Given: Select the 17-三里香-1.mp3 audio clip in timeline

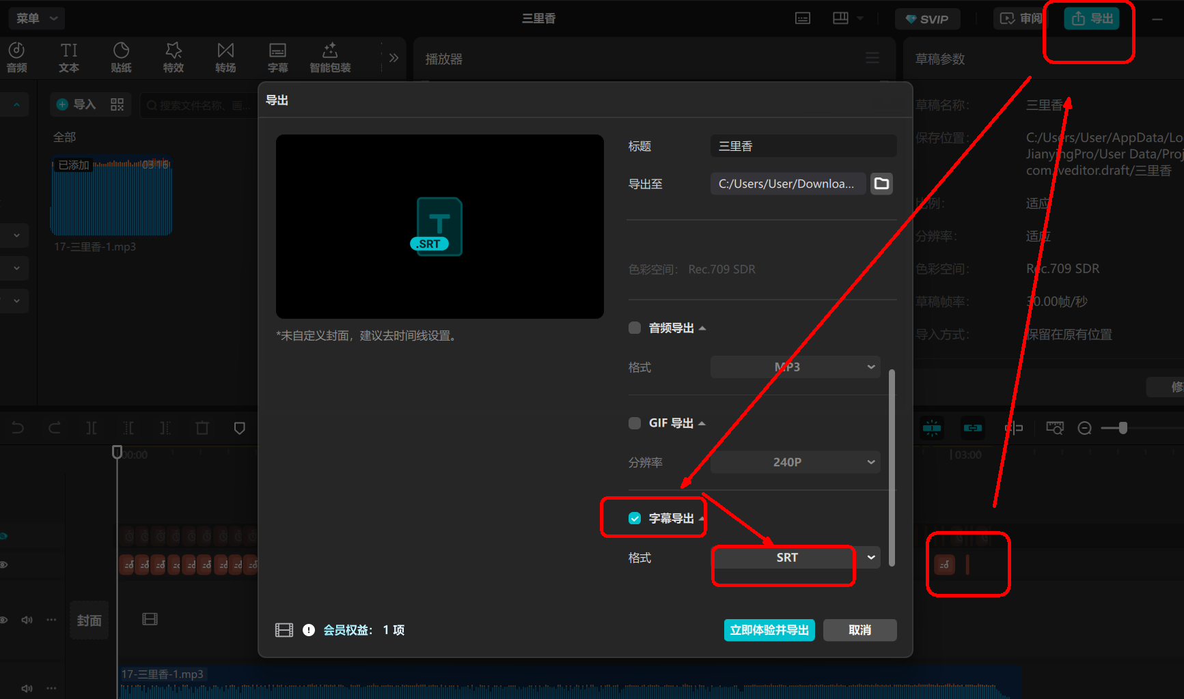Looking at the screenshot, I should pos(570,683).
